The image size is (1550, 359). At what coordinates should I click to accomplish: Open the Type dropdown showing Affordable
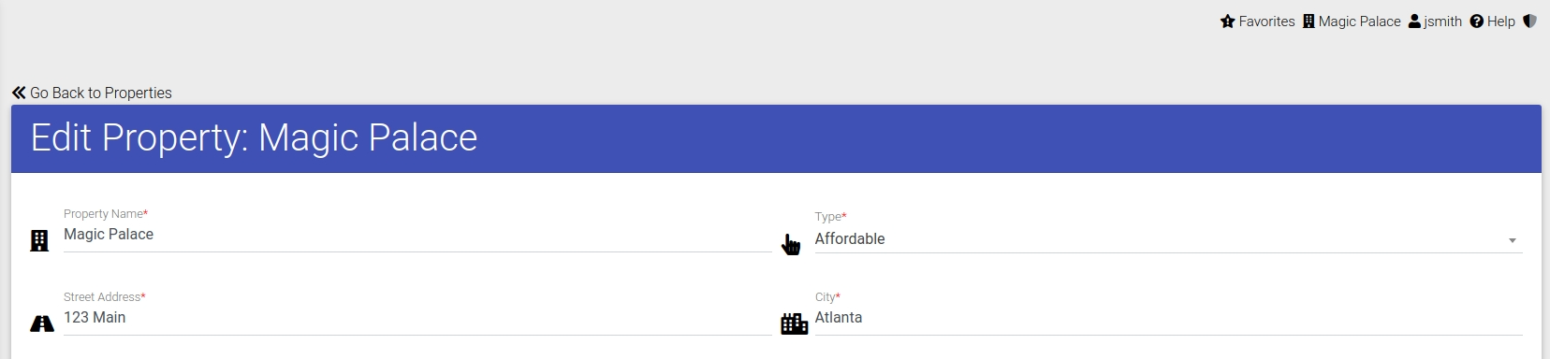pos(1168,239)
